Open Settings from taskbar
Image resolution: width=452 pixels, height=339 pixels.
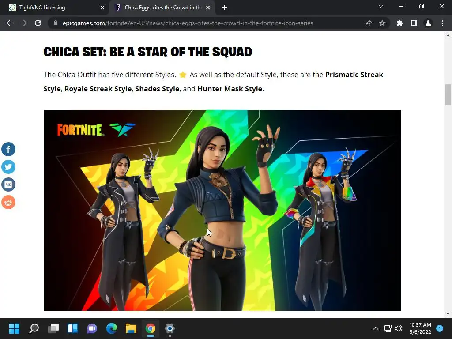click(x=170, y=328)
